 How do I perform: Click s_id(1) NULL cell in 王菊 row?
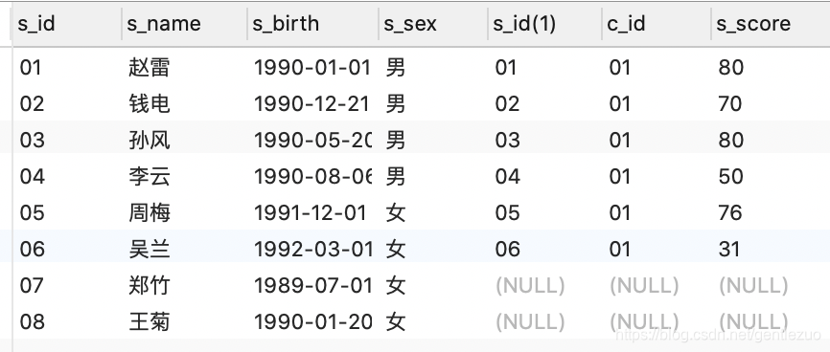pos(530,322)
